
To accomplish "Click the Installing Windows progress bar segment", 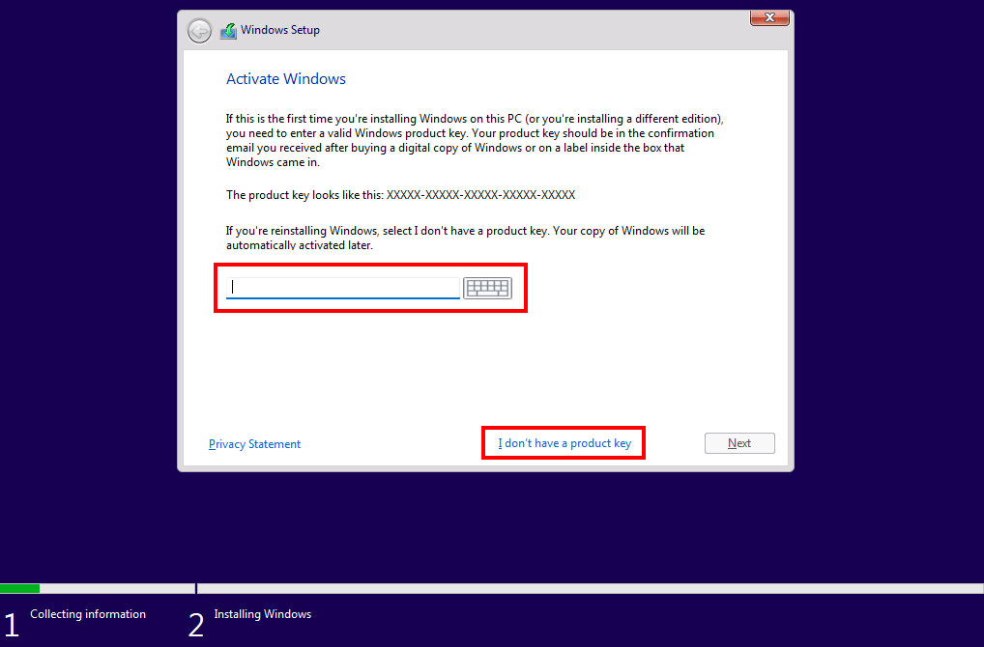I will tap(591, 589).
